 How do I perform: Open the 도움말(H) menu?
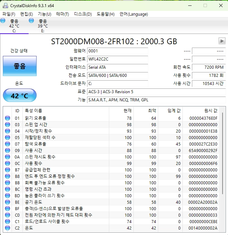105,14
